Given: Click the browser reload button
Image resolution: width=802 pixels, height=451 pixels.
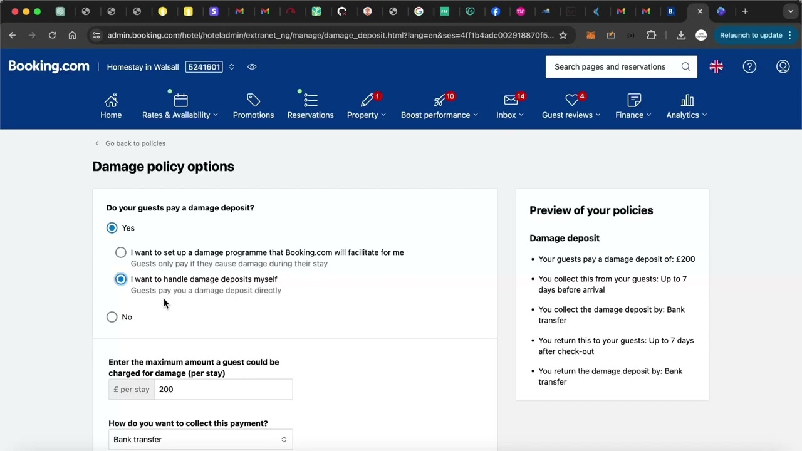Looking at the screenshot, I should tap(52, 35).
